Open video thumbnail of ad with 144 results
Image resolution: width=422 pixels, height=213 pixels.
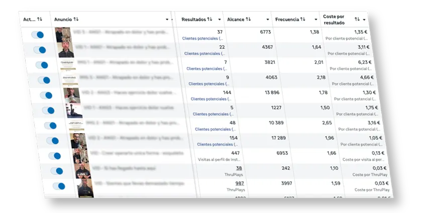click(72, 95)
